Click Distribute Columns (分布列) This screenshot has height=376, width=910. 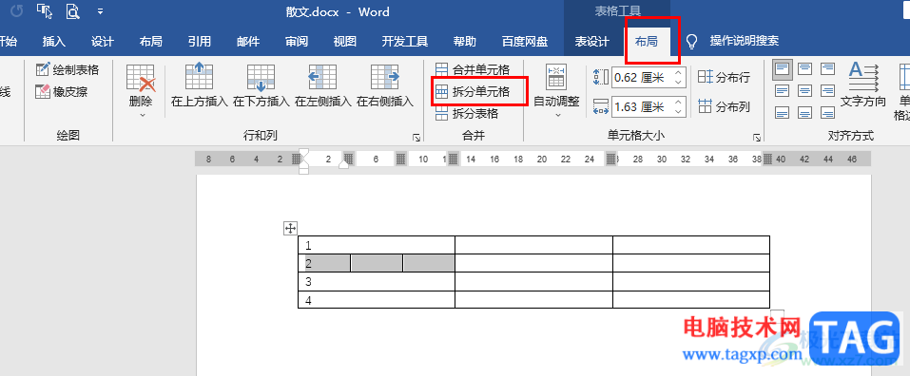(724, 106)
